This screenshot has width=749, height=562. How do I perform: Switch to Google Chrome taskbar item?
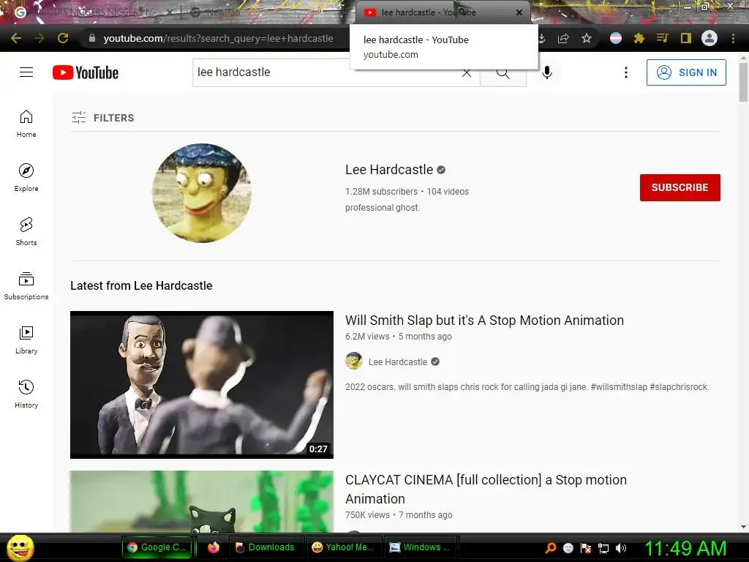tap(157, 547)
